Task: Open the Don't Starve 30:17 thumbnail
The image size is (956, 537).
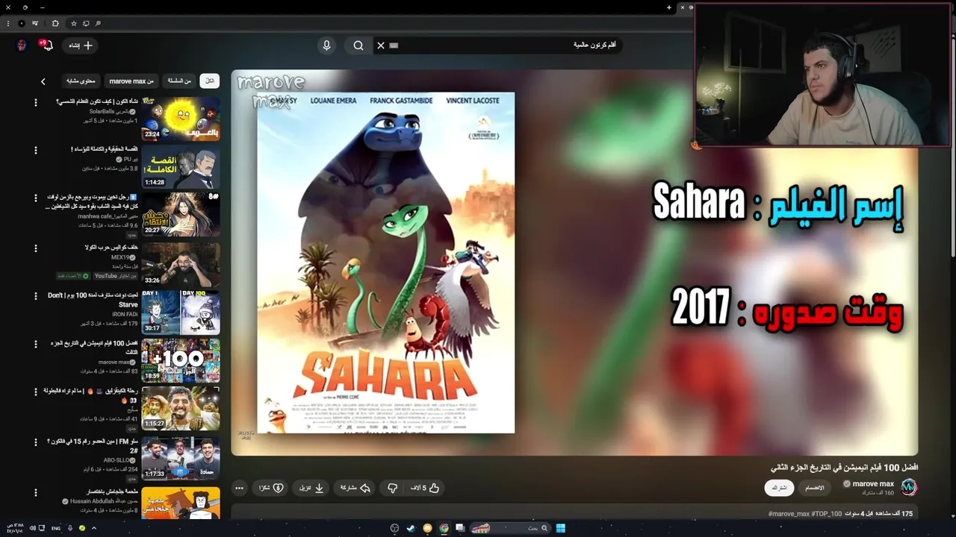Action: coord(181,312)
